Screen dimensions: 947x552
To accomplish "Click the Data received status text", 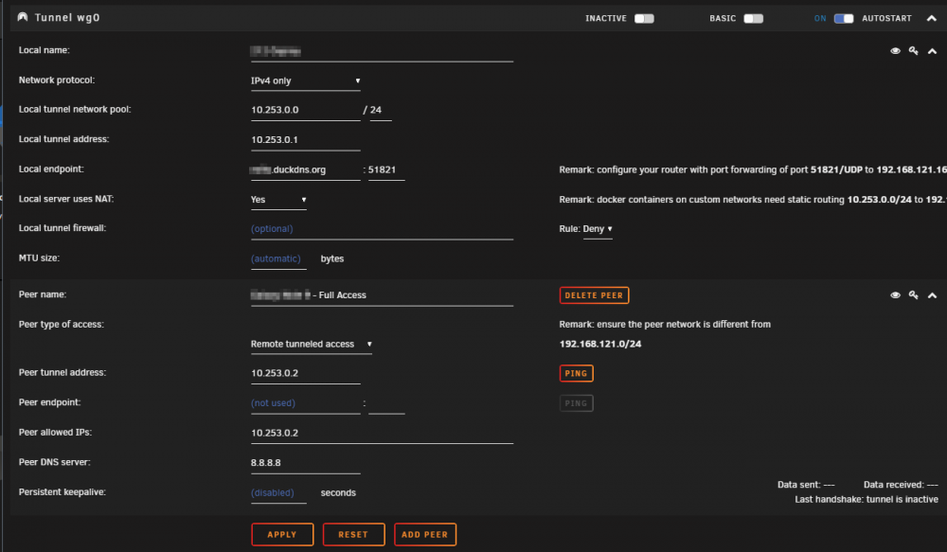I will [901, 485].
